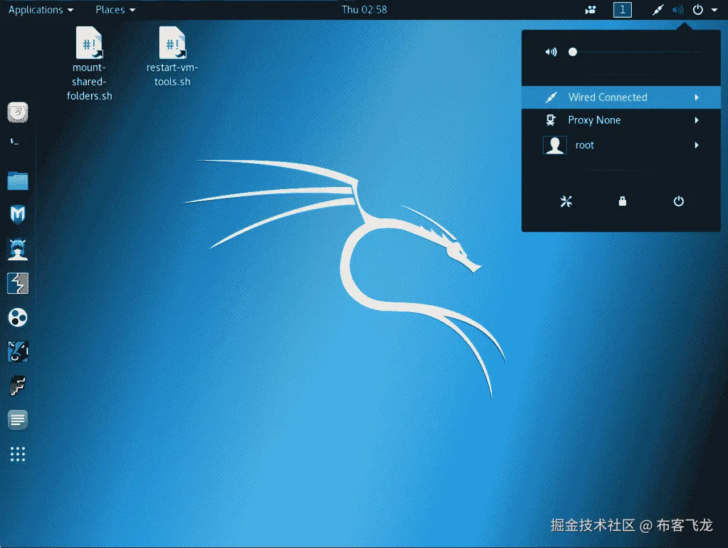Open the Places menu
This screenshot has height=548, width=728.
coord(116,10)
